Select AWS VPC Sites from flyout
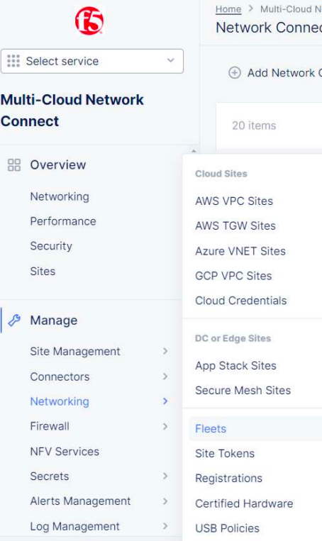 [x=234, y=201]
